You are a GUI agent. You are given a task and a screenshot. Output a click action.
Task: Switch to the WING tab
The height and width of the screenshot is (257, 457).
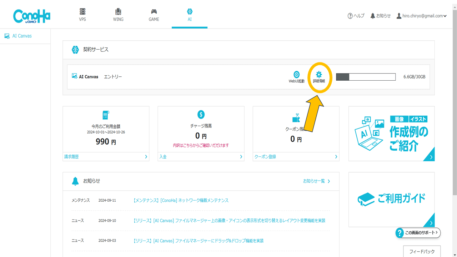[x=118, y=15]
